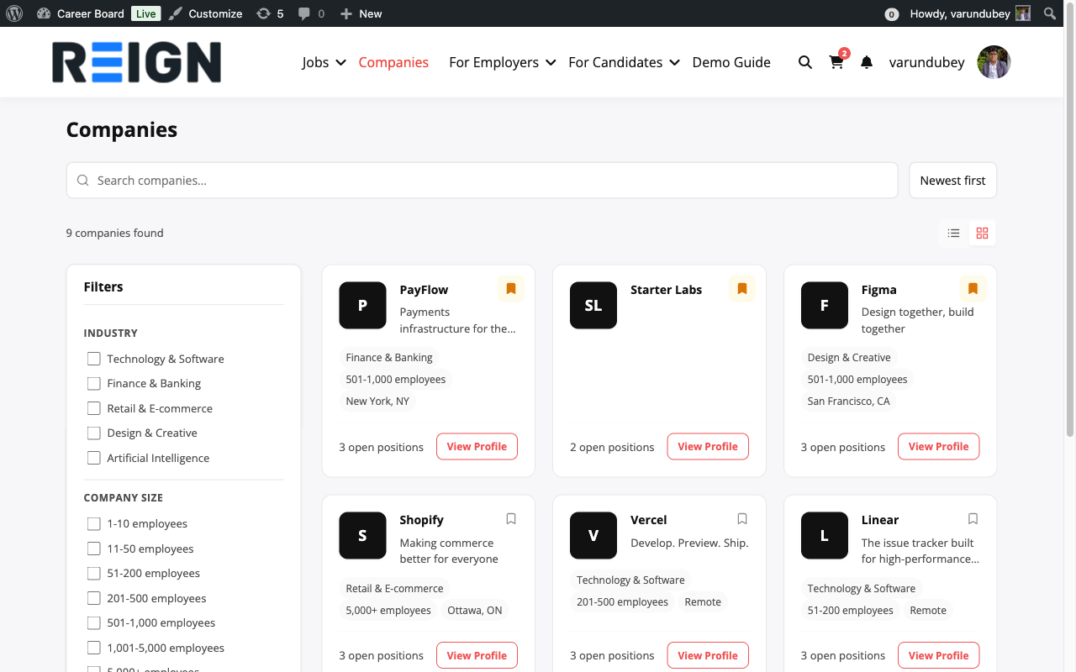Click the Linear L logo tile
The width and height of the screenshot is (1076, 672).
[824, 535]
